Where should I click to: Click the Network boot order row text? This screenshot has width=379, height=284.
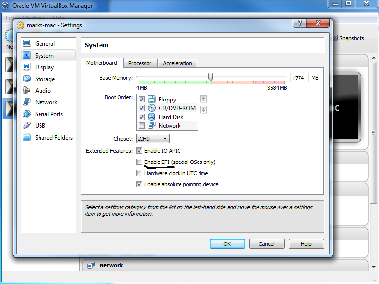pyautogui.click(x=169, y=126)
